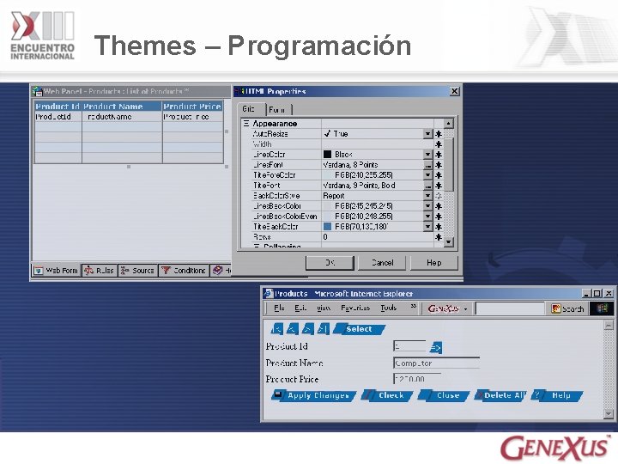Image resolution: width=618 pixels, height=464 pixels.
Task: Click the blue TitleBackColor color swatch
Action: (x=327, y=227)
